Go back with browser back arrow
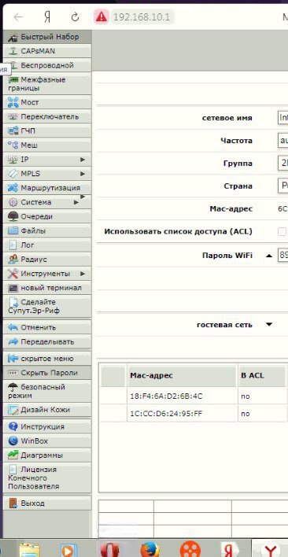Viewport: 288px width, 557px height. tap(18, 17)
